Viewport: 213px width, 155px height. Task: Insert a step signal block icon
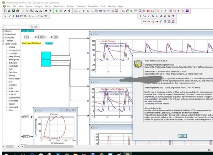click(84, 11)
